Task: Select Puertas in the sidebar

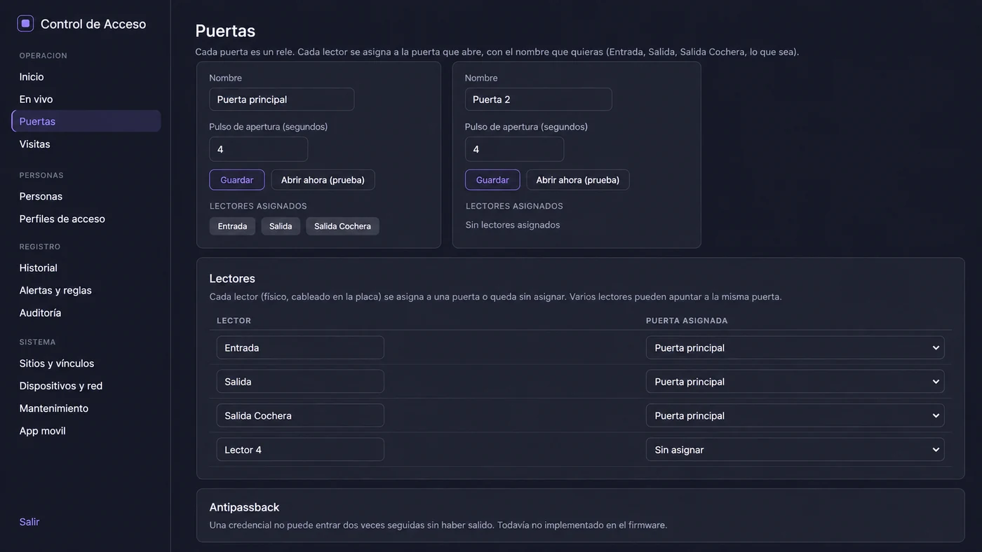Action: click(x=86, y=121)
